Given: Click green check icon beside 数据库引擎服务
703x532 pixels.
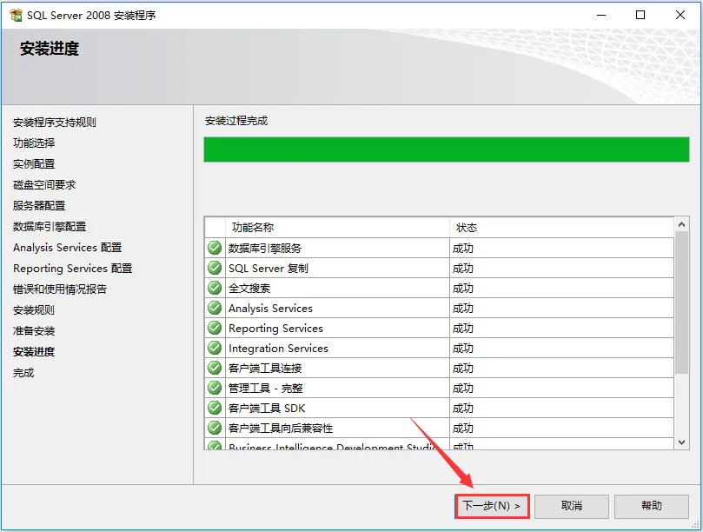Looking at the screenshot, I should 215,248.
